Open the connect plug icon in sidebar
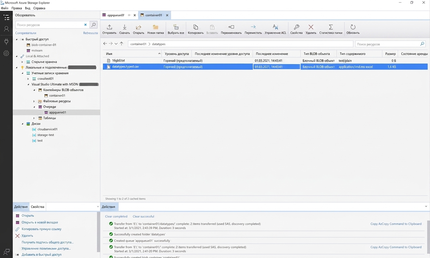 click(6, 41)
